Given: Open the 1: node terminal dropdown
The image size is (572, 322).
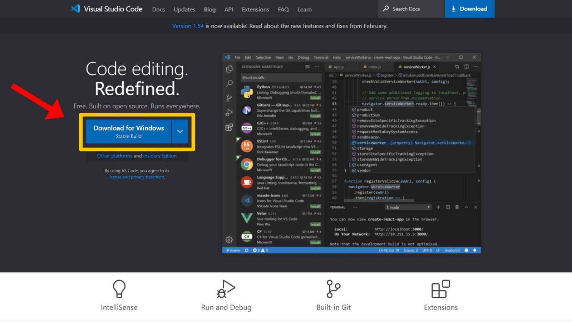Looking at the screenshot, I should click(x=408, y=207).
